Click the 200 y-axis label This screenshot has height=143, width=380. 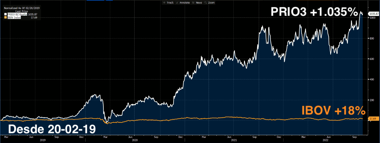(x=371, y=100)
